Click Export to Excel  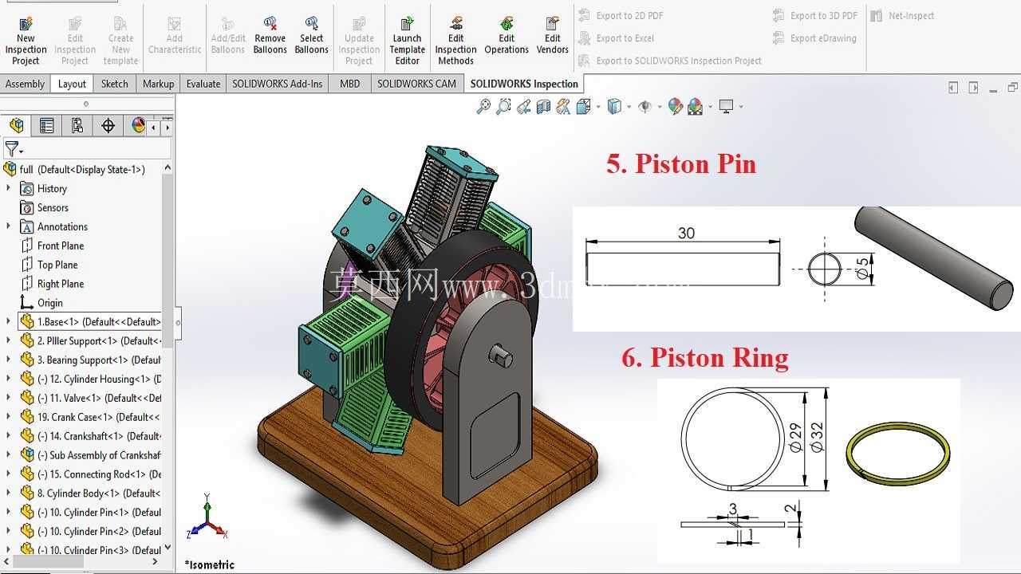tap(616, 37)
